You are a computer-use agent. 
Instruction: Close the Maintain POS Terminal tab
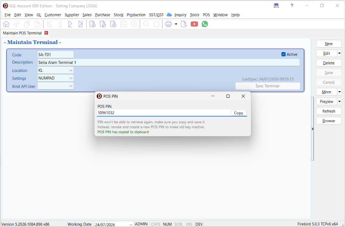click(x=46, y=33)
